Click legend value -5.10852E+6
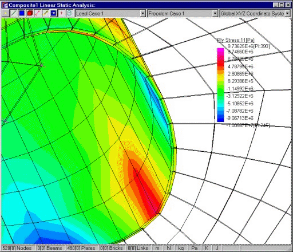Screen dimensions: 293x252 click(240, 104)
